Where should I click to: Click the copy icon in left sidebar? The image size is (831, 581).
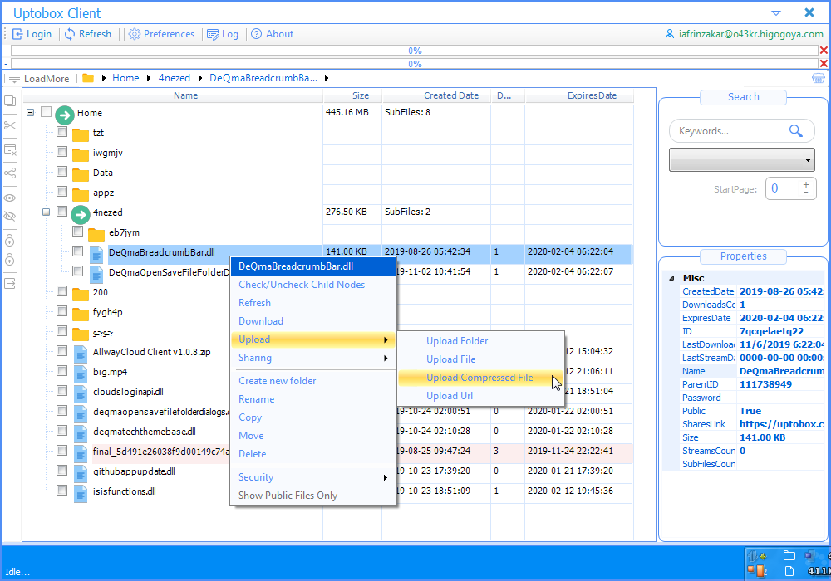(x=9, y=100)
